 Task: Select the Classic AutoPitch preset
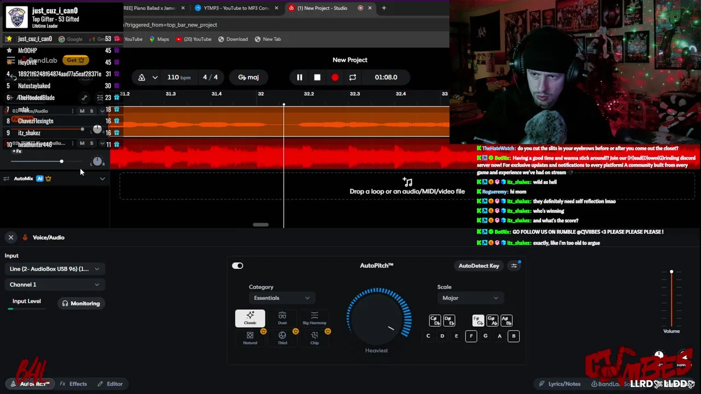click(x=250, y=318)
